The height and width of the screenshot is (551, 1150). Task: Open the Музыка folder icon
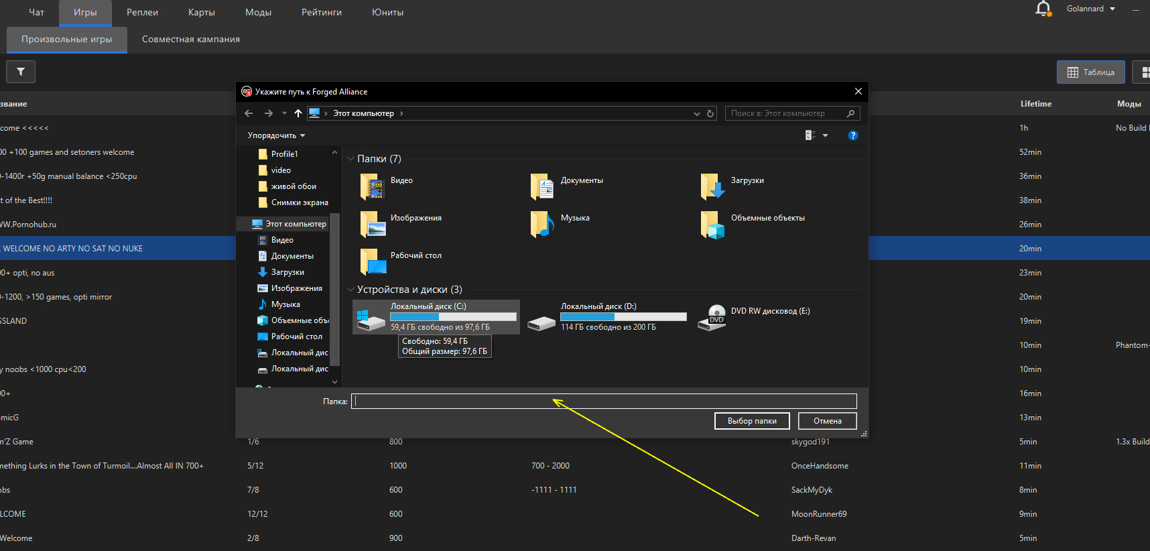pyautogui.click(x=543, y=225)
